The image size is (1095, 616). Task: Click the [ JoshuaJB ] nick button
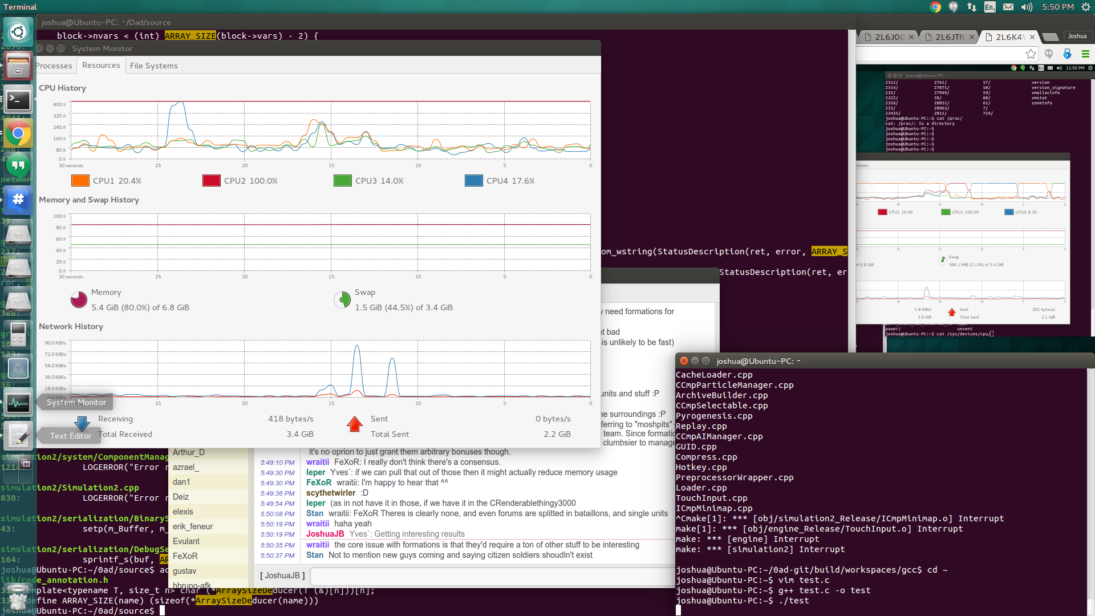coord(282,576)
